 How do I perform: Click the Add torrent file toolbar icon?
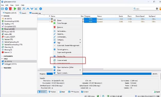[6, 9]
